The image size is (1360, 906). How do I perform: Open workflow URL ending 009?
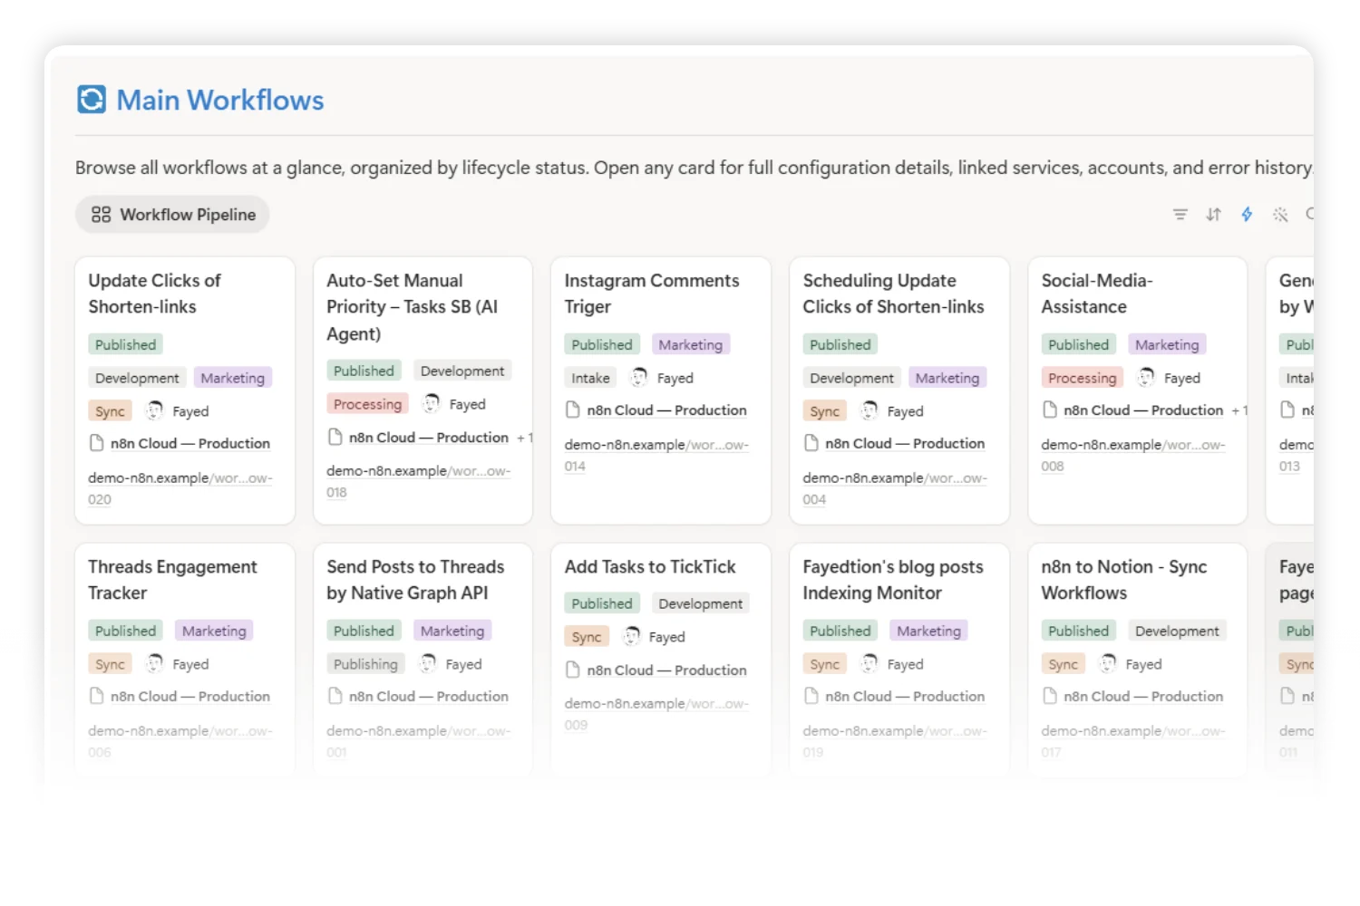click(x=656, y=714)
